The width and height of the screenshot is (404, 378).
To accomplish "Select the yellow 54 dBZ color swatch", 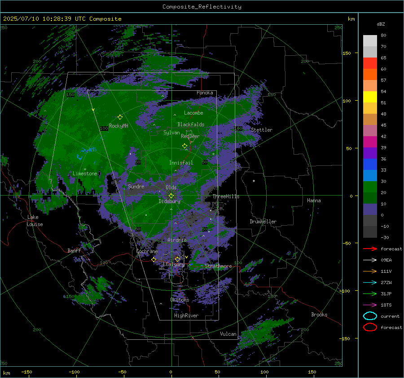I will coord(370,97).
